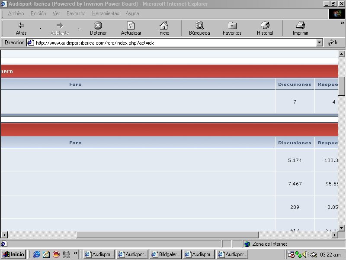Expand the hidden toolbar buttons chevron
Viewport: 346px width, 260px height.
pyautogui.click(x=342, y=23)
